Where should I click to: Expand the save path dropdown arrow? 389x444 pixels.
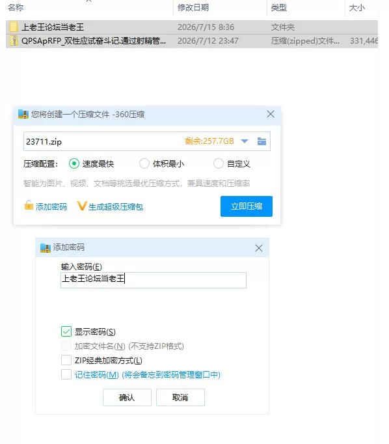[245, 141]
